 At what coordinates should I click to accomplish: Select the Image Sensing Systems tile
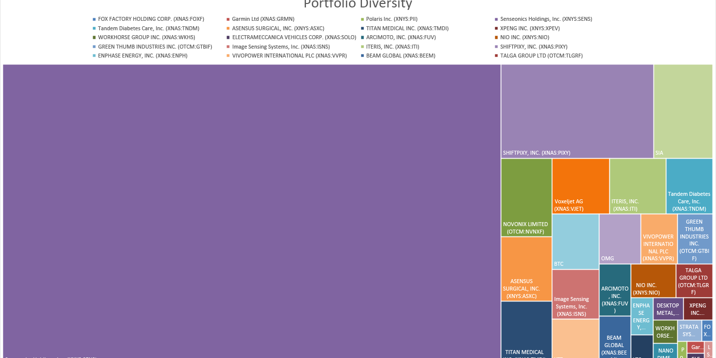[575, 294]
